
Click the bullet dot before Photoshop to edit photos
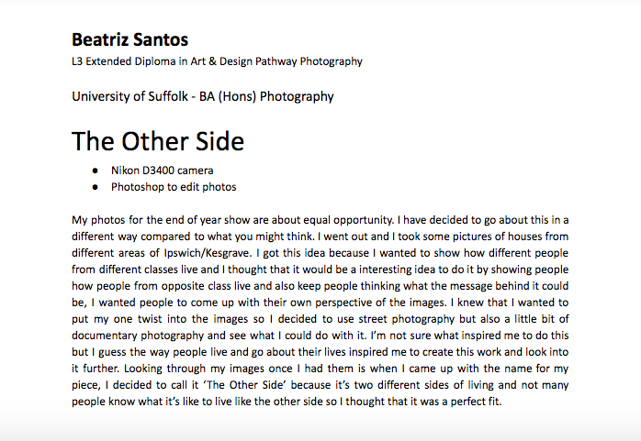click(x=96, y=187)
